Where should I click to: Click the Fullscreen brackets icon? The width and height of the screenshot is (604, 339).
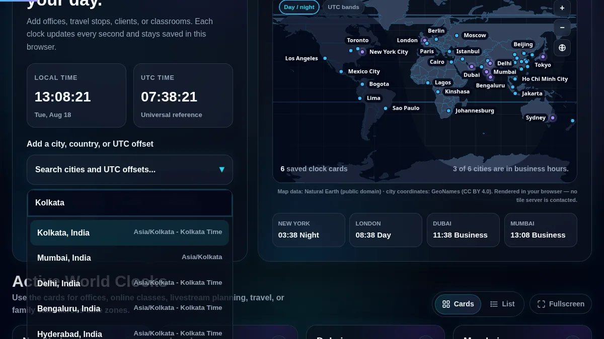[542, 304]
